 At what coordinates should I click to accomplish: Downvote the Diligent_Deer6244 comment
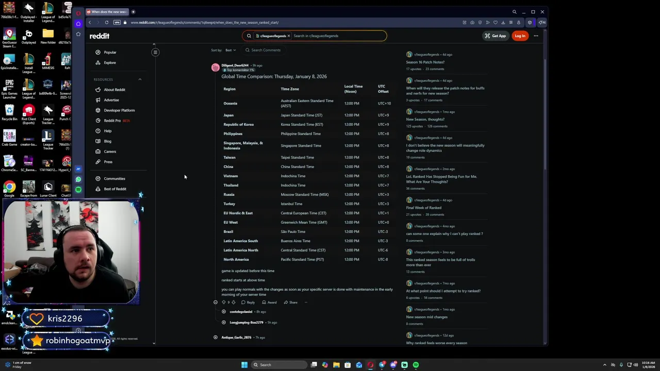click(233, 302)
